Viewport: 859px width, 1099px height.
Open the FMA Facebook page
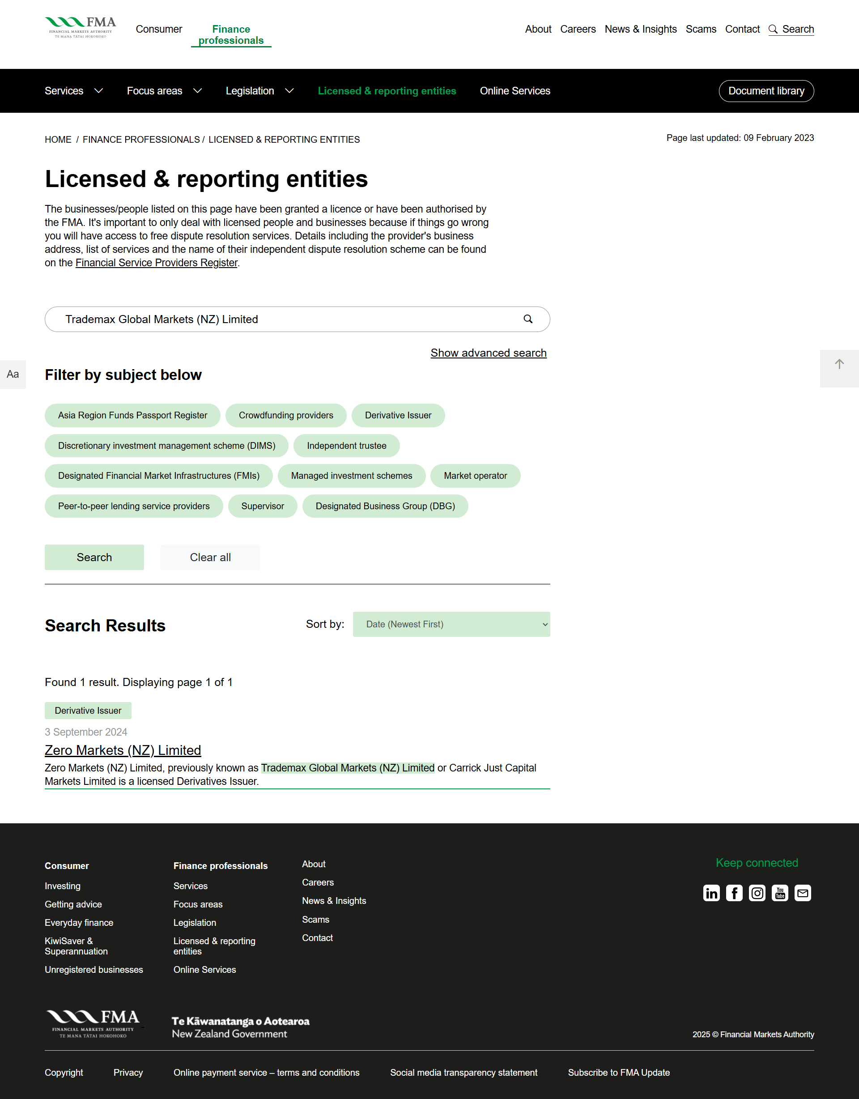pos(734,893)
